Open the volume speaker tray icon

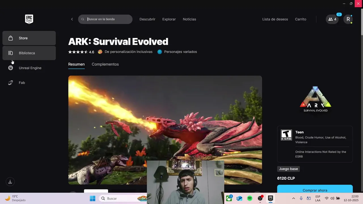coord(332,199)
